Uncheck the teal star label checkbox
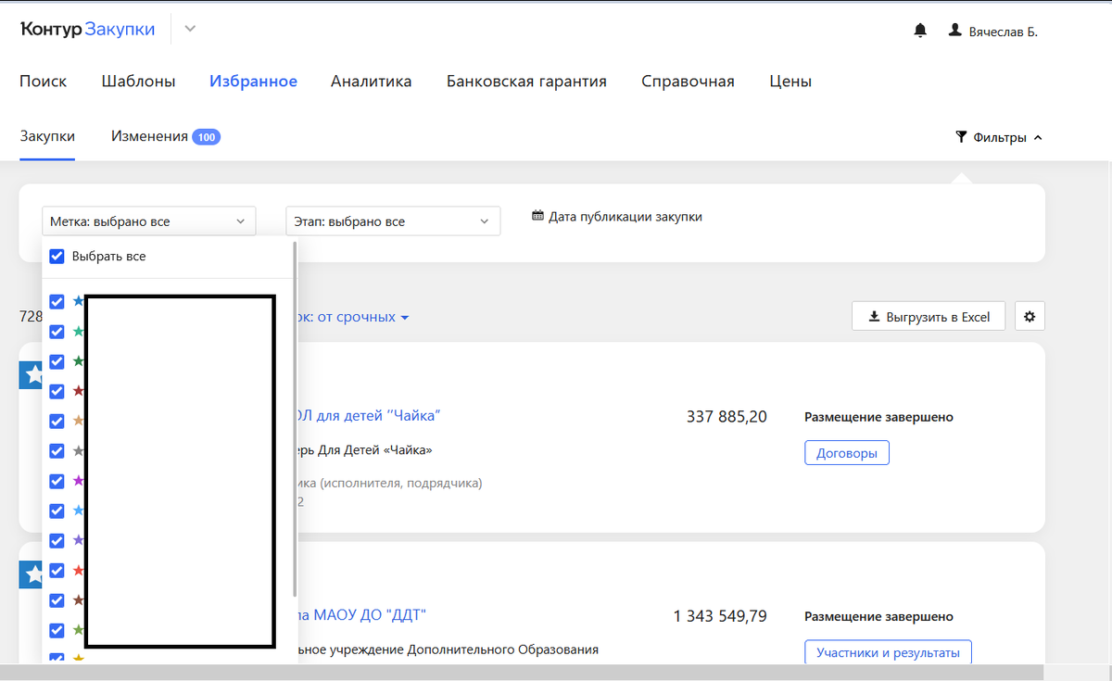The width and height of the screenshot is (1112, 681). tap(57, 332)
